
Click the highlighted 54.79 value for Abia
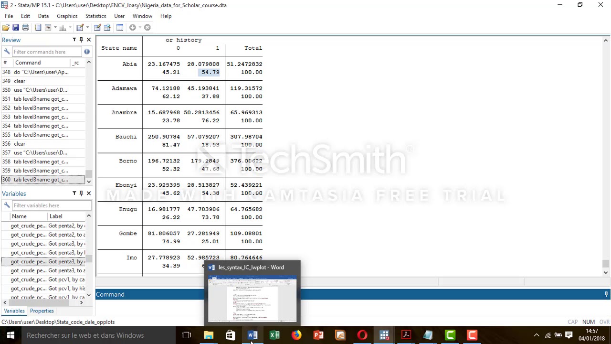(209, 72)
